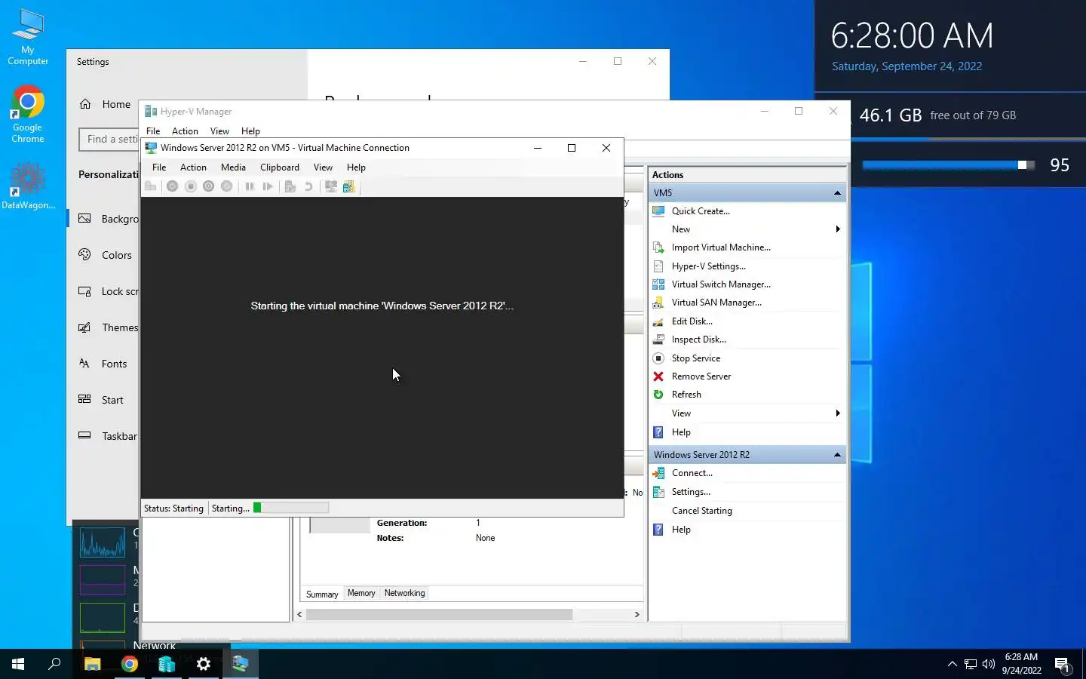Switch to the Summary tab
The image size is (1086, 679).
[x=322, y=595]
